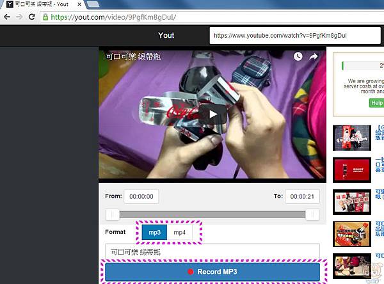384x284 pixels.
Task: Open a new tab beside the Yout tab
Action: tap(93, 4)
